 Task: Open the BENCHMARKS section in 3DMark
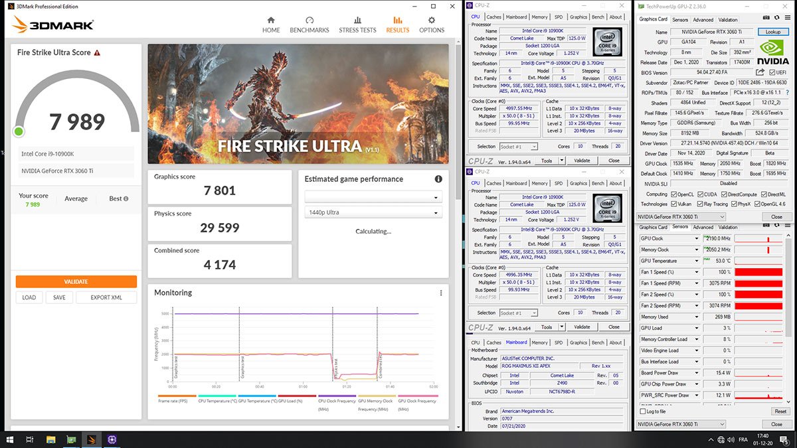tap(310, 25)
